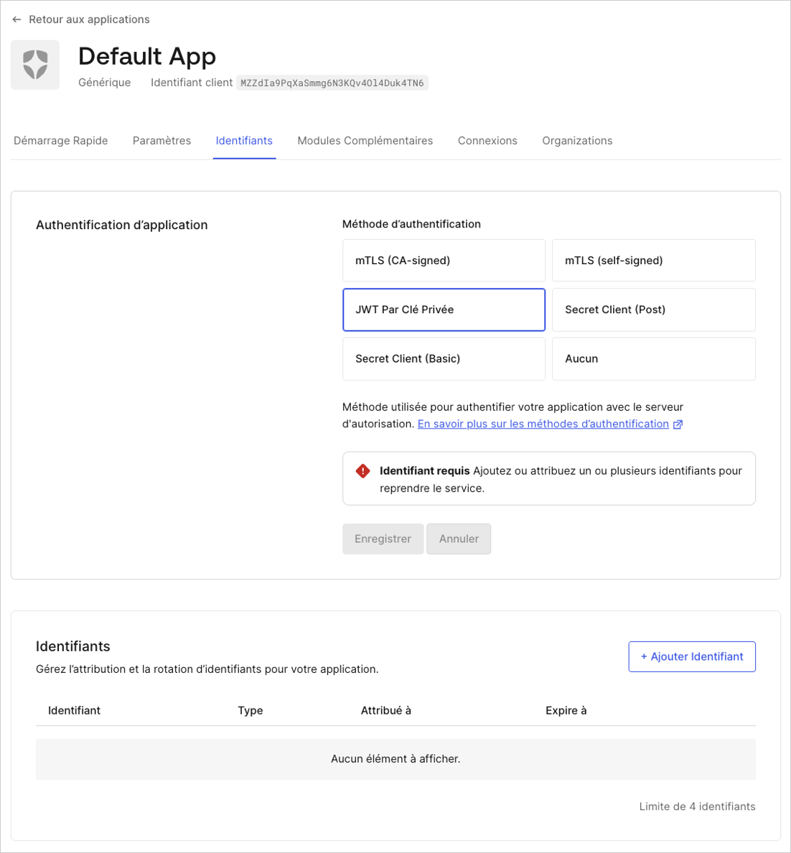Screen dimensions: 791x853
Task: Click the Default App shield logo
Action: click(34, 65)
